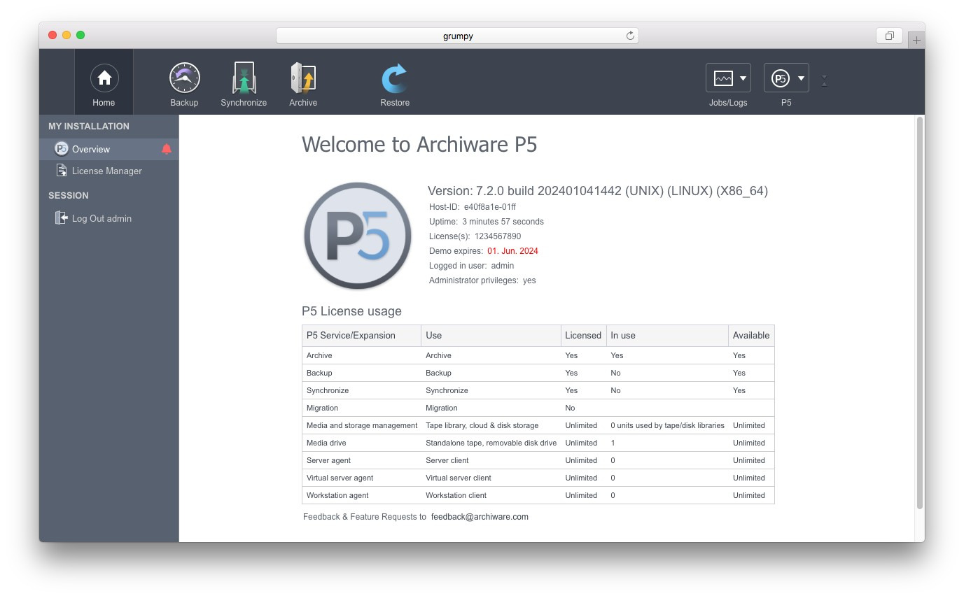Click the grumpy address bar field
This screenshot has height=598, width=964.
[457, 36]
